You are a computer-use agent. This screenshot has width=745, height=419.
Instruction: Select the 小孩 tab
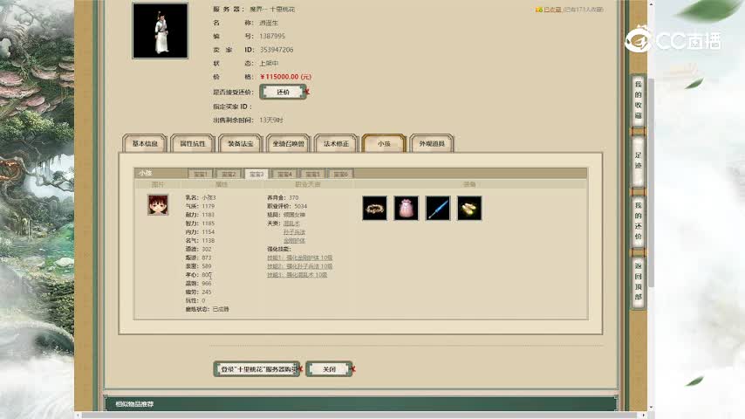tap(384, 144)
